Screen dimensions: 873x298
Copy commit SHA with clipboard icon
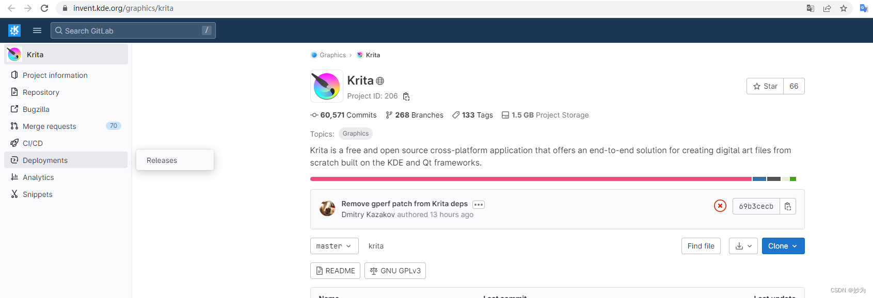[x=788, y=206]
